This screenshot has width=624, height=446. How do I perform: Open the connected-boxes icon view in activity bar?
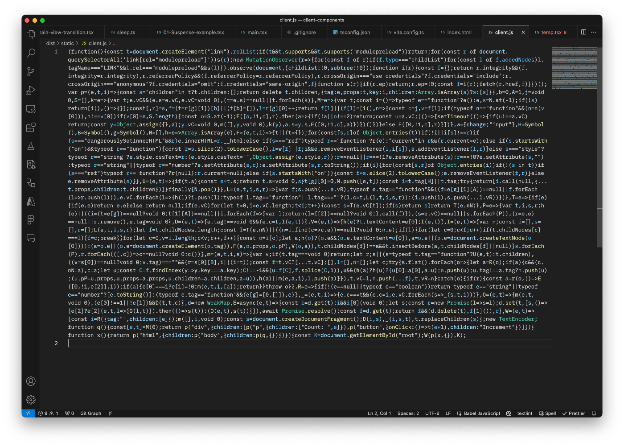[x=31, y=183]
